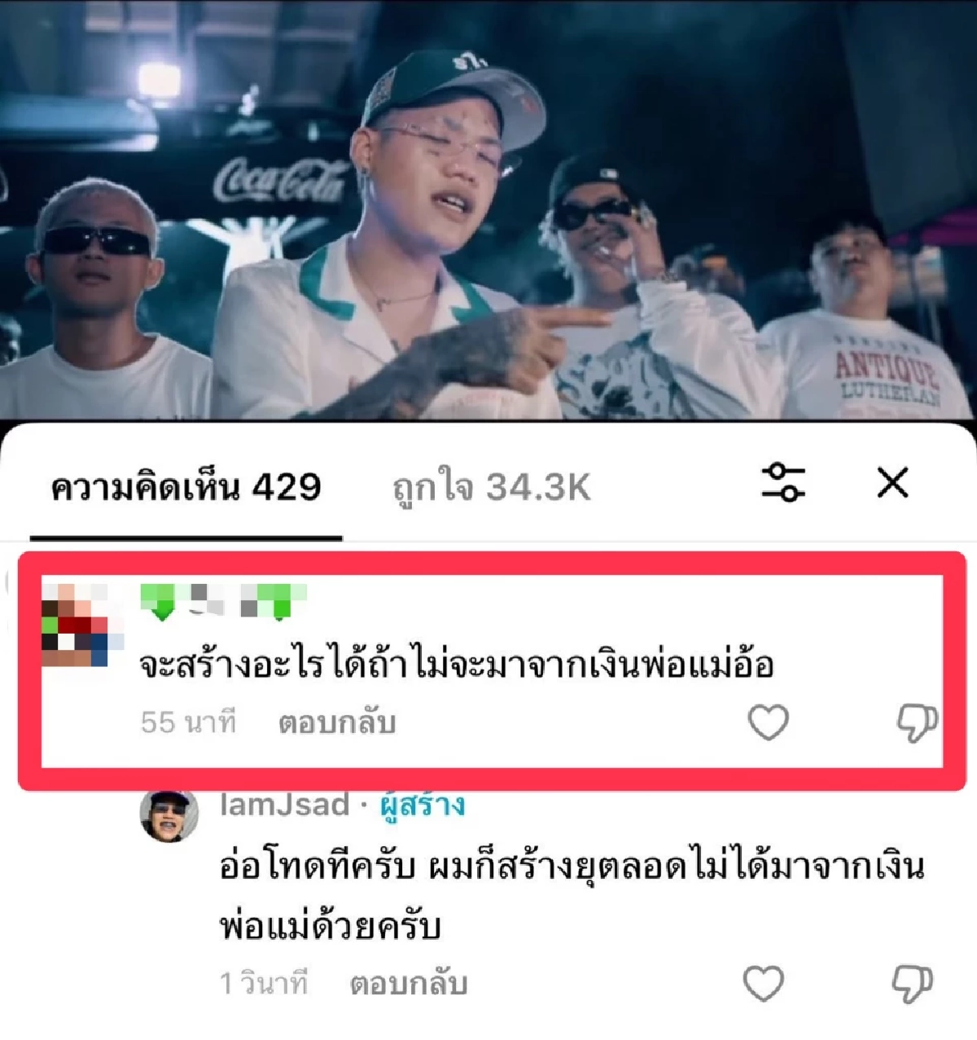This screenshot has width=977, height=1040.
Task: Select IamJsad's reply text starting อ่อโทดที
Action: pos(572,895)
